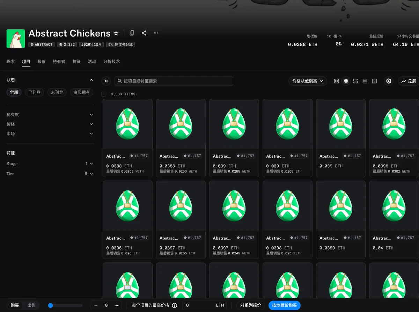Open the 活动 tab
Viewport: 419px width, 312px height.
point(92,61)
